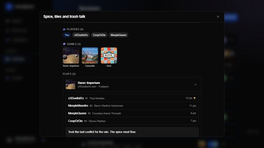Click the PLAYS (3) section heading
This screenshot has height=148, width=264.
pos(69,74)
